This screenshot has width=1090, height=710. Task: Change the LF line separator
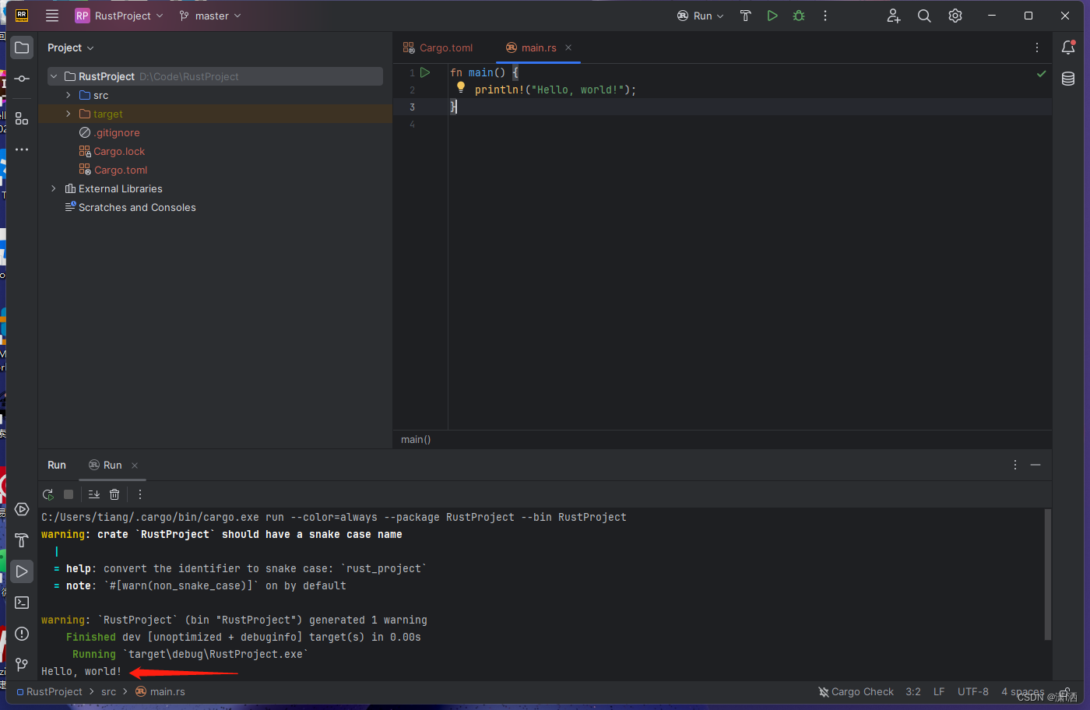click(x=939, y=691)
